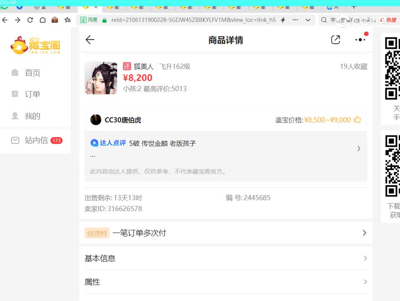
Task: Click the back arrow on the 商品详情 page
Action: point(90,39)
